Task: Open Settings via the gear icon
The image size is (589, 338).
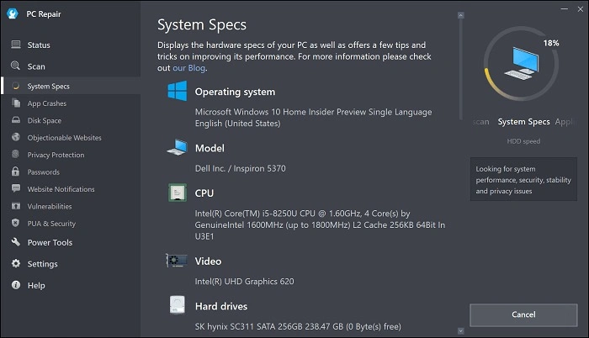Action: click(15, 264)
